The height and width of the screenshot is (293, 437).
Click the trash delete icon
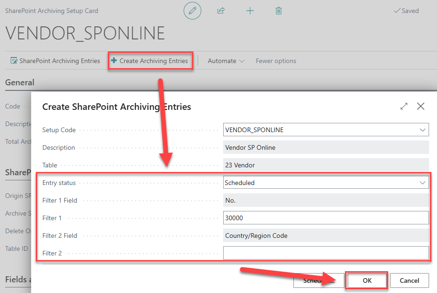(278, 11)
